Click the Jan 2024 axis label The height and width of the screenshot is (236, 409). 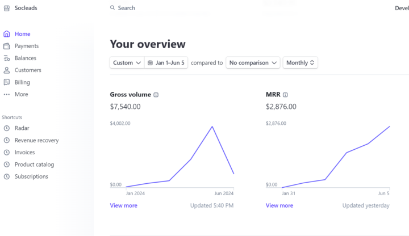coord(135,193)
